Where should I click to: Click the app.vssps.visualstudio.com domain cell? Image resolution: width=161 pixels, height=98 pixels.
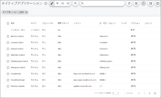[85, 80]
